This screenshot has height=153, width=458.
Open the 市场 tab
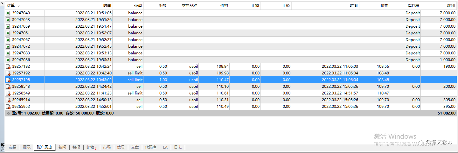coord(107,147)
